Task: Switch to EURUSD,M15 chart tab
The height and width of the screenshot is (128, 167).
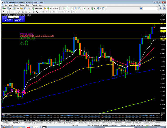Action: pyautogui.click(x=29, y=123)
